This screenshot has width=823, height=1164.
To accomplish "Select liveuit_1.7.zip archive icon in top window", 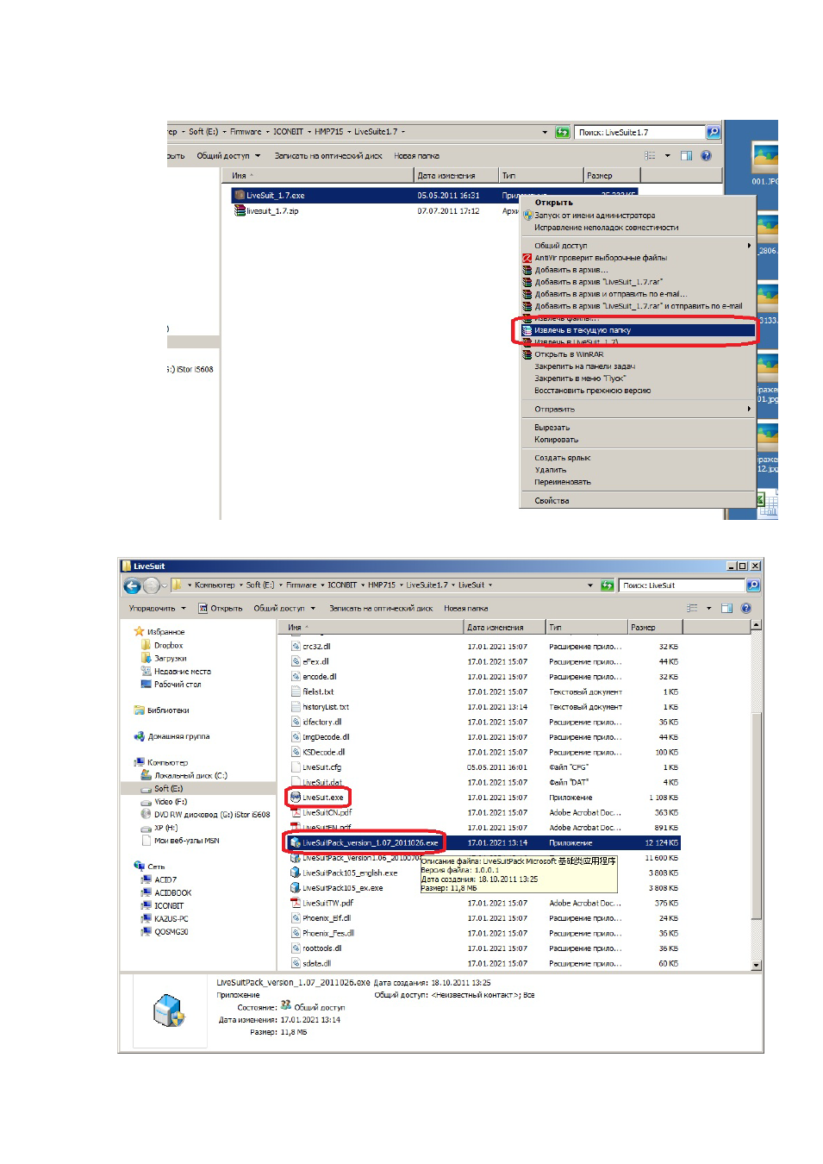I will click(x=240, y=210).
